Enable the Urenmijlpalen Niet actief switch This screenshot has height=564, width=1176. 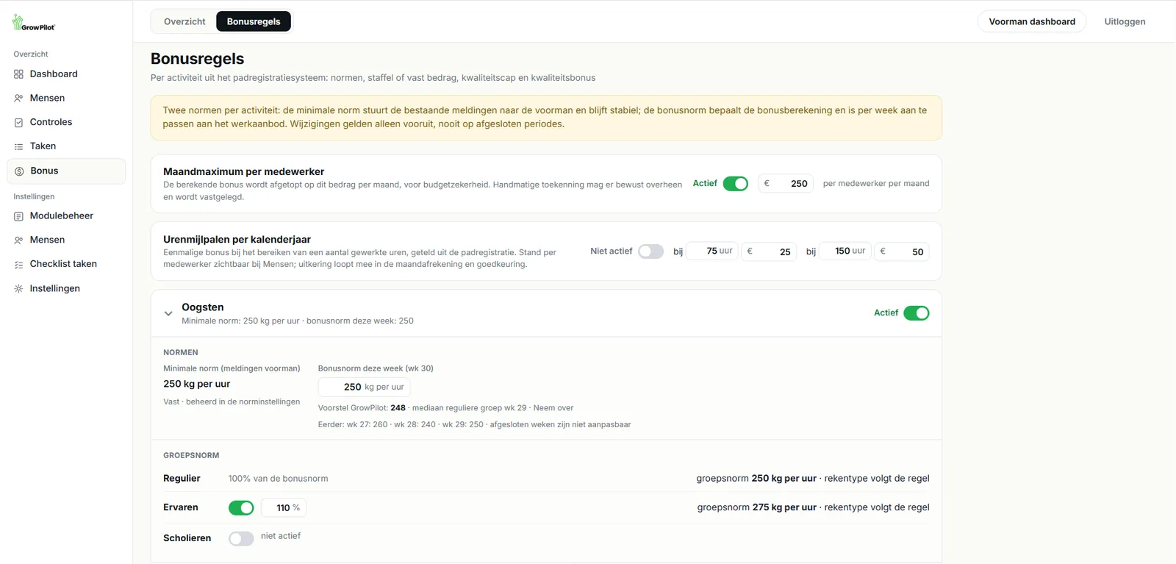(650, 251)
